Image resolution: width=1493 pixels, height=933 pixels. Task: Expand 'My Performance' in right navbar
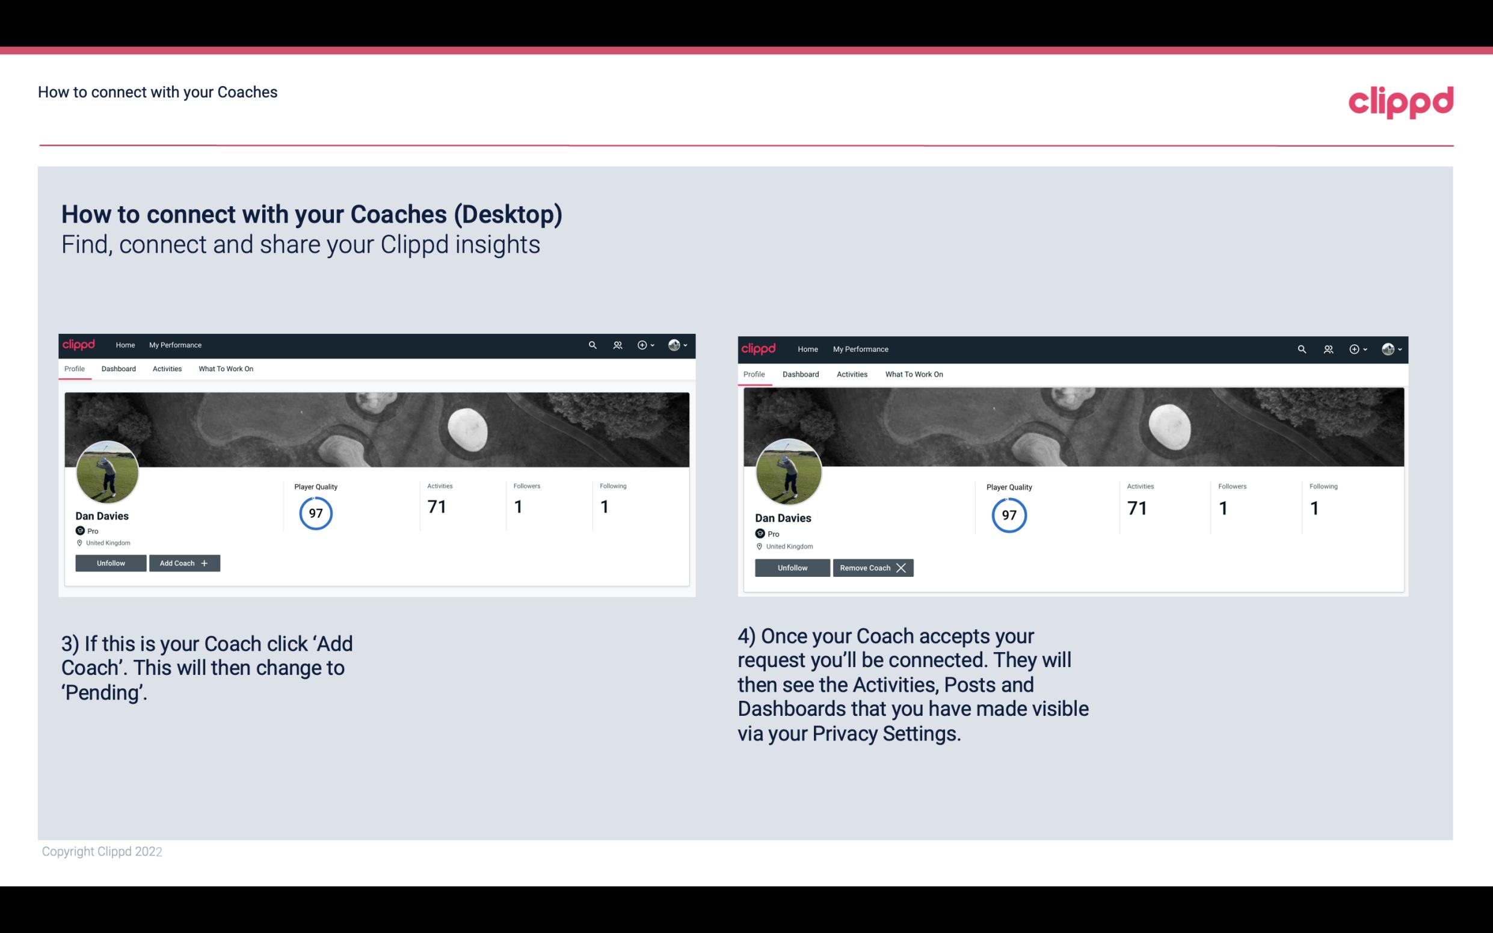point(861,348)
